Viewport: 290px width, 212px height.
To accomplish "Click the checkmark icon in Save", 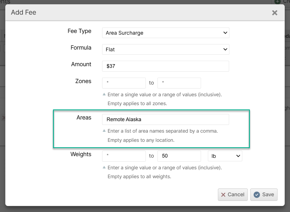I will pos(257,195).
